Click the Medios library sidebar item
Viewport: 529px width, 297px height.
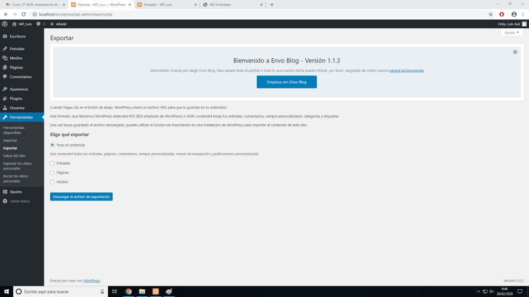(x=16, y=58)
